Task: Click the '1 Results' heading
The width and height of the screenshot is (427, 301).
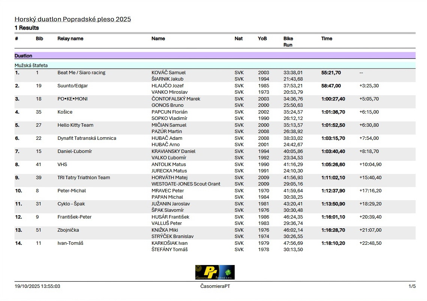Action: [x=27, y=28]
